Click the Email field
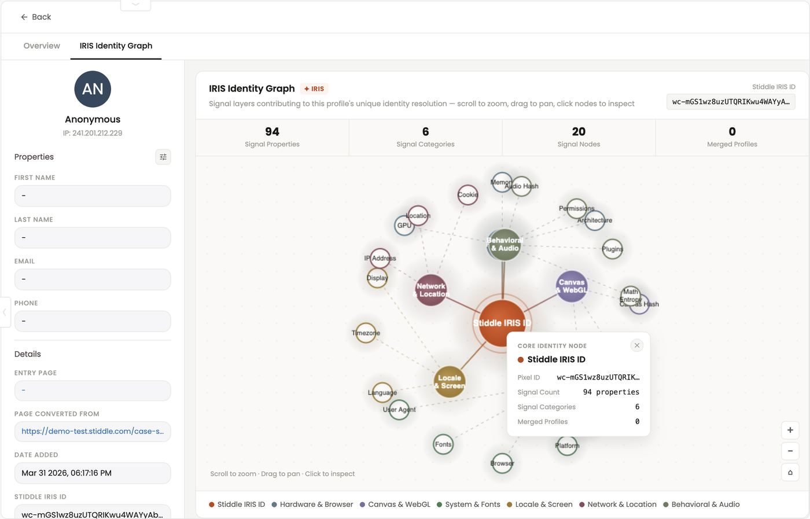The width and height of the screenshot is (810, 519). [93, 279]
